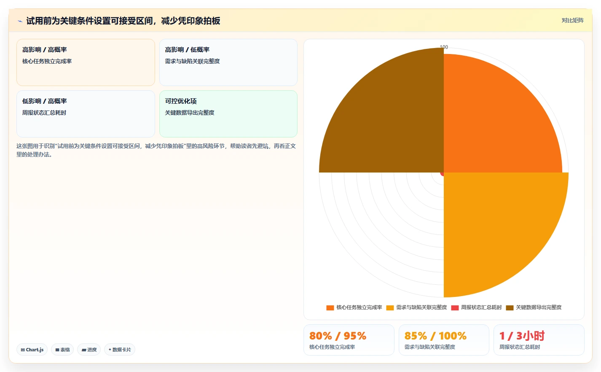
Task: Select the 低影响 / 高概率 card
Action: (x=86, y=114)
